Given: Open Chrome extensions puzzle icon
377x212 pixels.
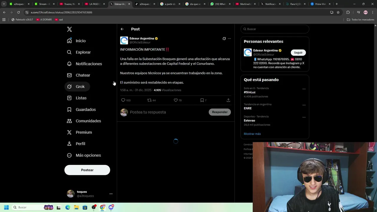Looking at the screenshot, I should click(348, 12).
